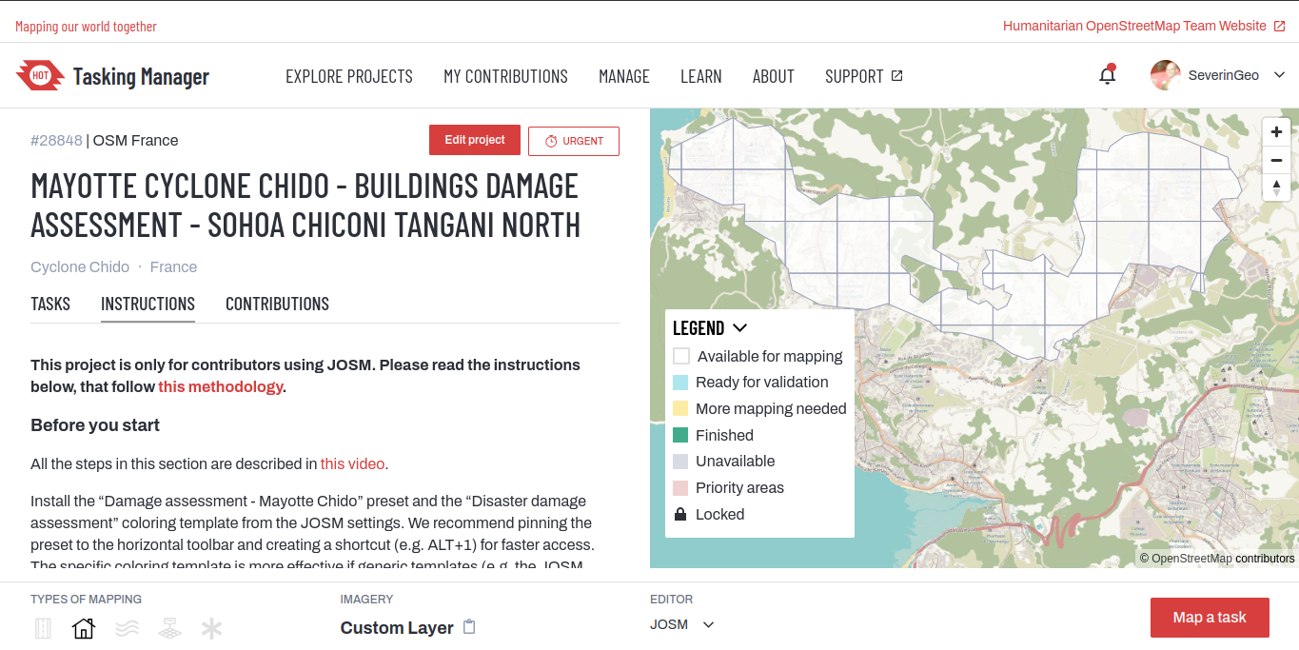Click the More mapping needed swatch
This screenshot has width=1299, height=650.
point(680,409)
